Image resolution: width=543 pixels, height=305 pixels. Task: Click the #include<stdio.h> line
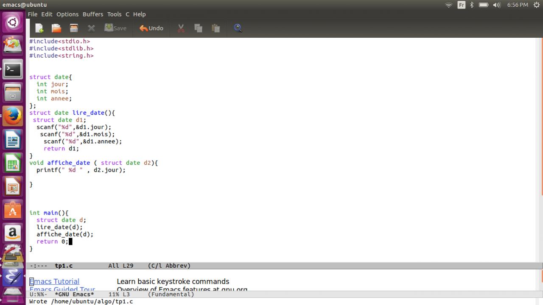tap(59, 41)
